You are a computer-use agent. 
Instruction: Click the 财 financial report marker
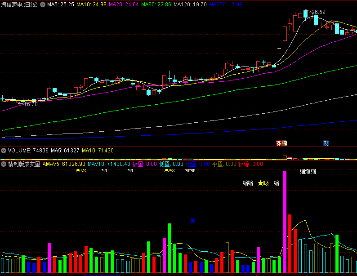(x=326, y=143)
